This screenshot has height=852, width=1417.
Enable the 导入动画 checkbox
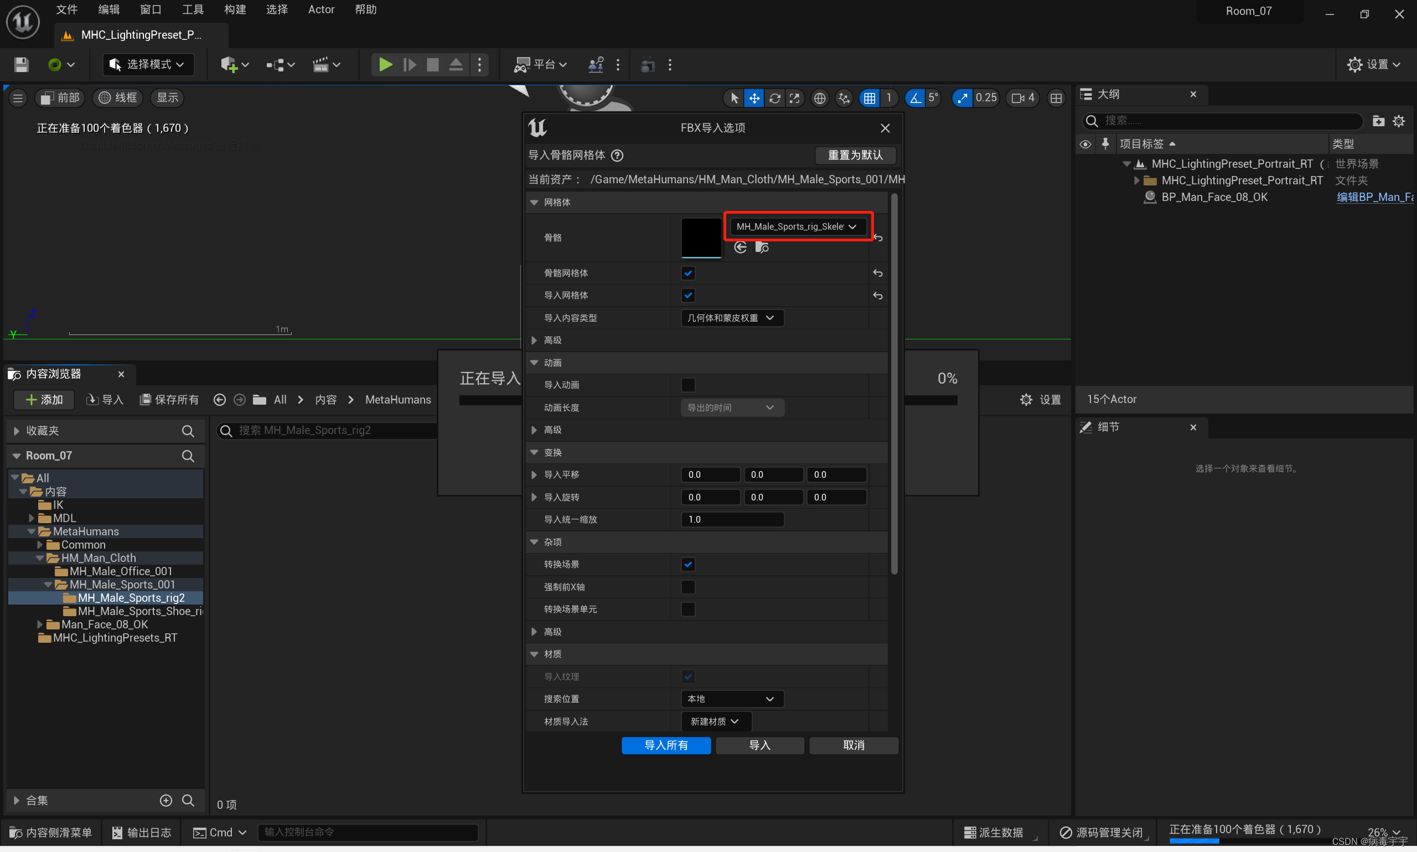tap(687, 385)
